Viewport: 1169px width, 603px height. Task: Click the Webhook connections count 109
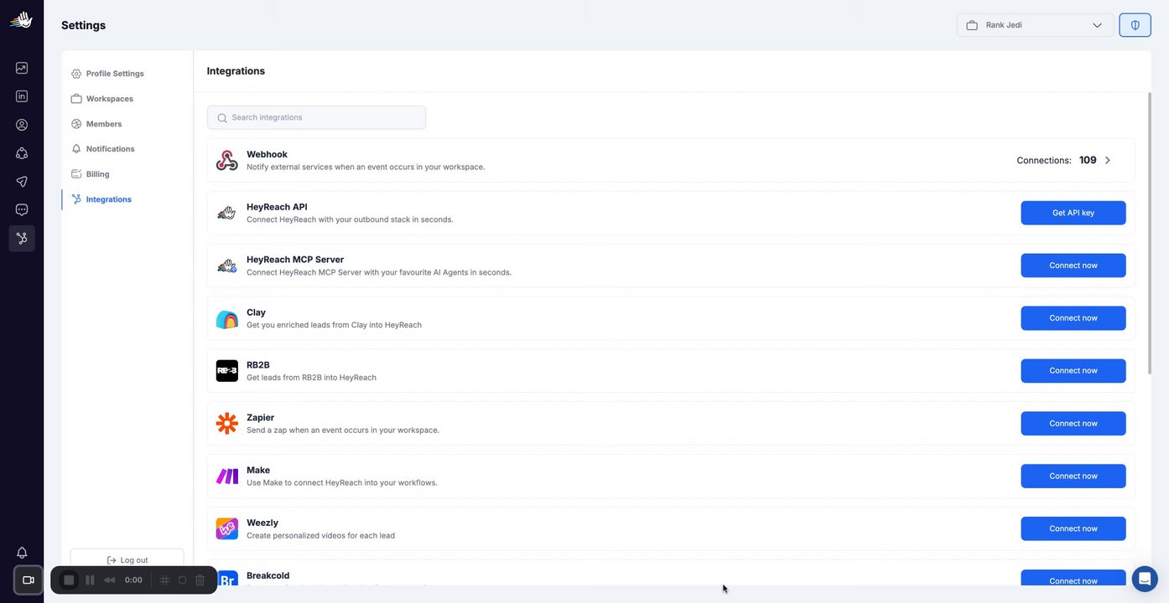tap(1088, 160)
